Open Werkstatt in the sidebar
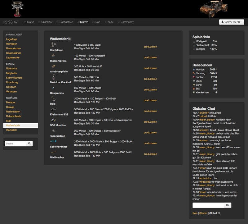Screen dimensions: 248x224 11,130
